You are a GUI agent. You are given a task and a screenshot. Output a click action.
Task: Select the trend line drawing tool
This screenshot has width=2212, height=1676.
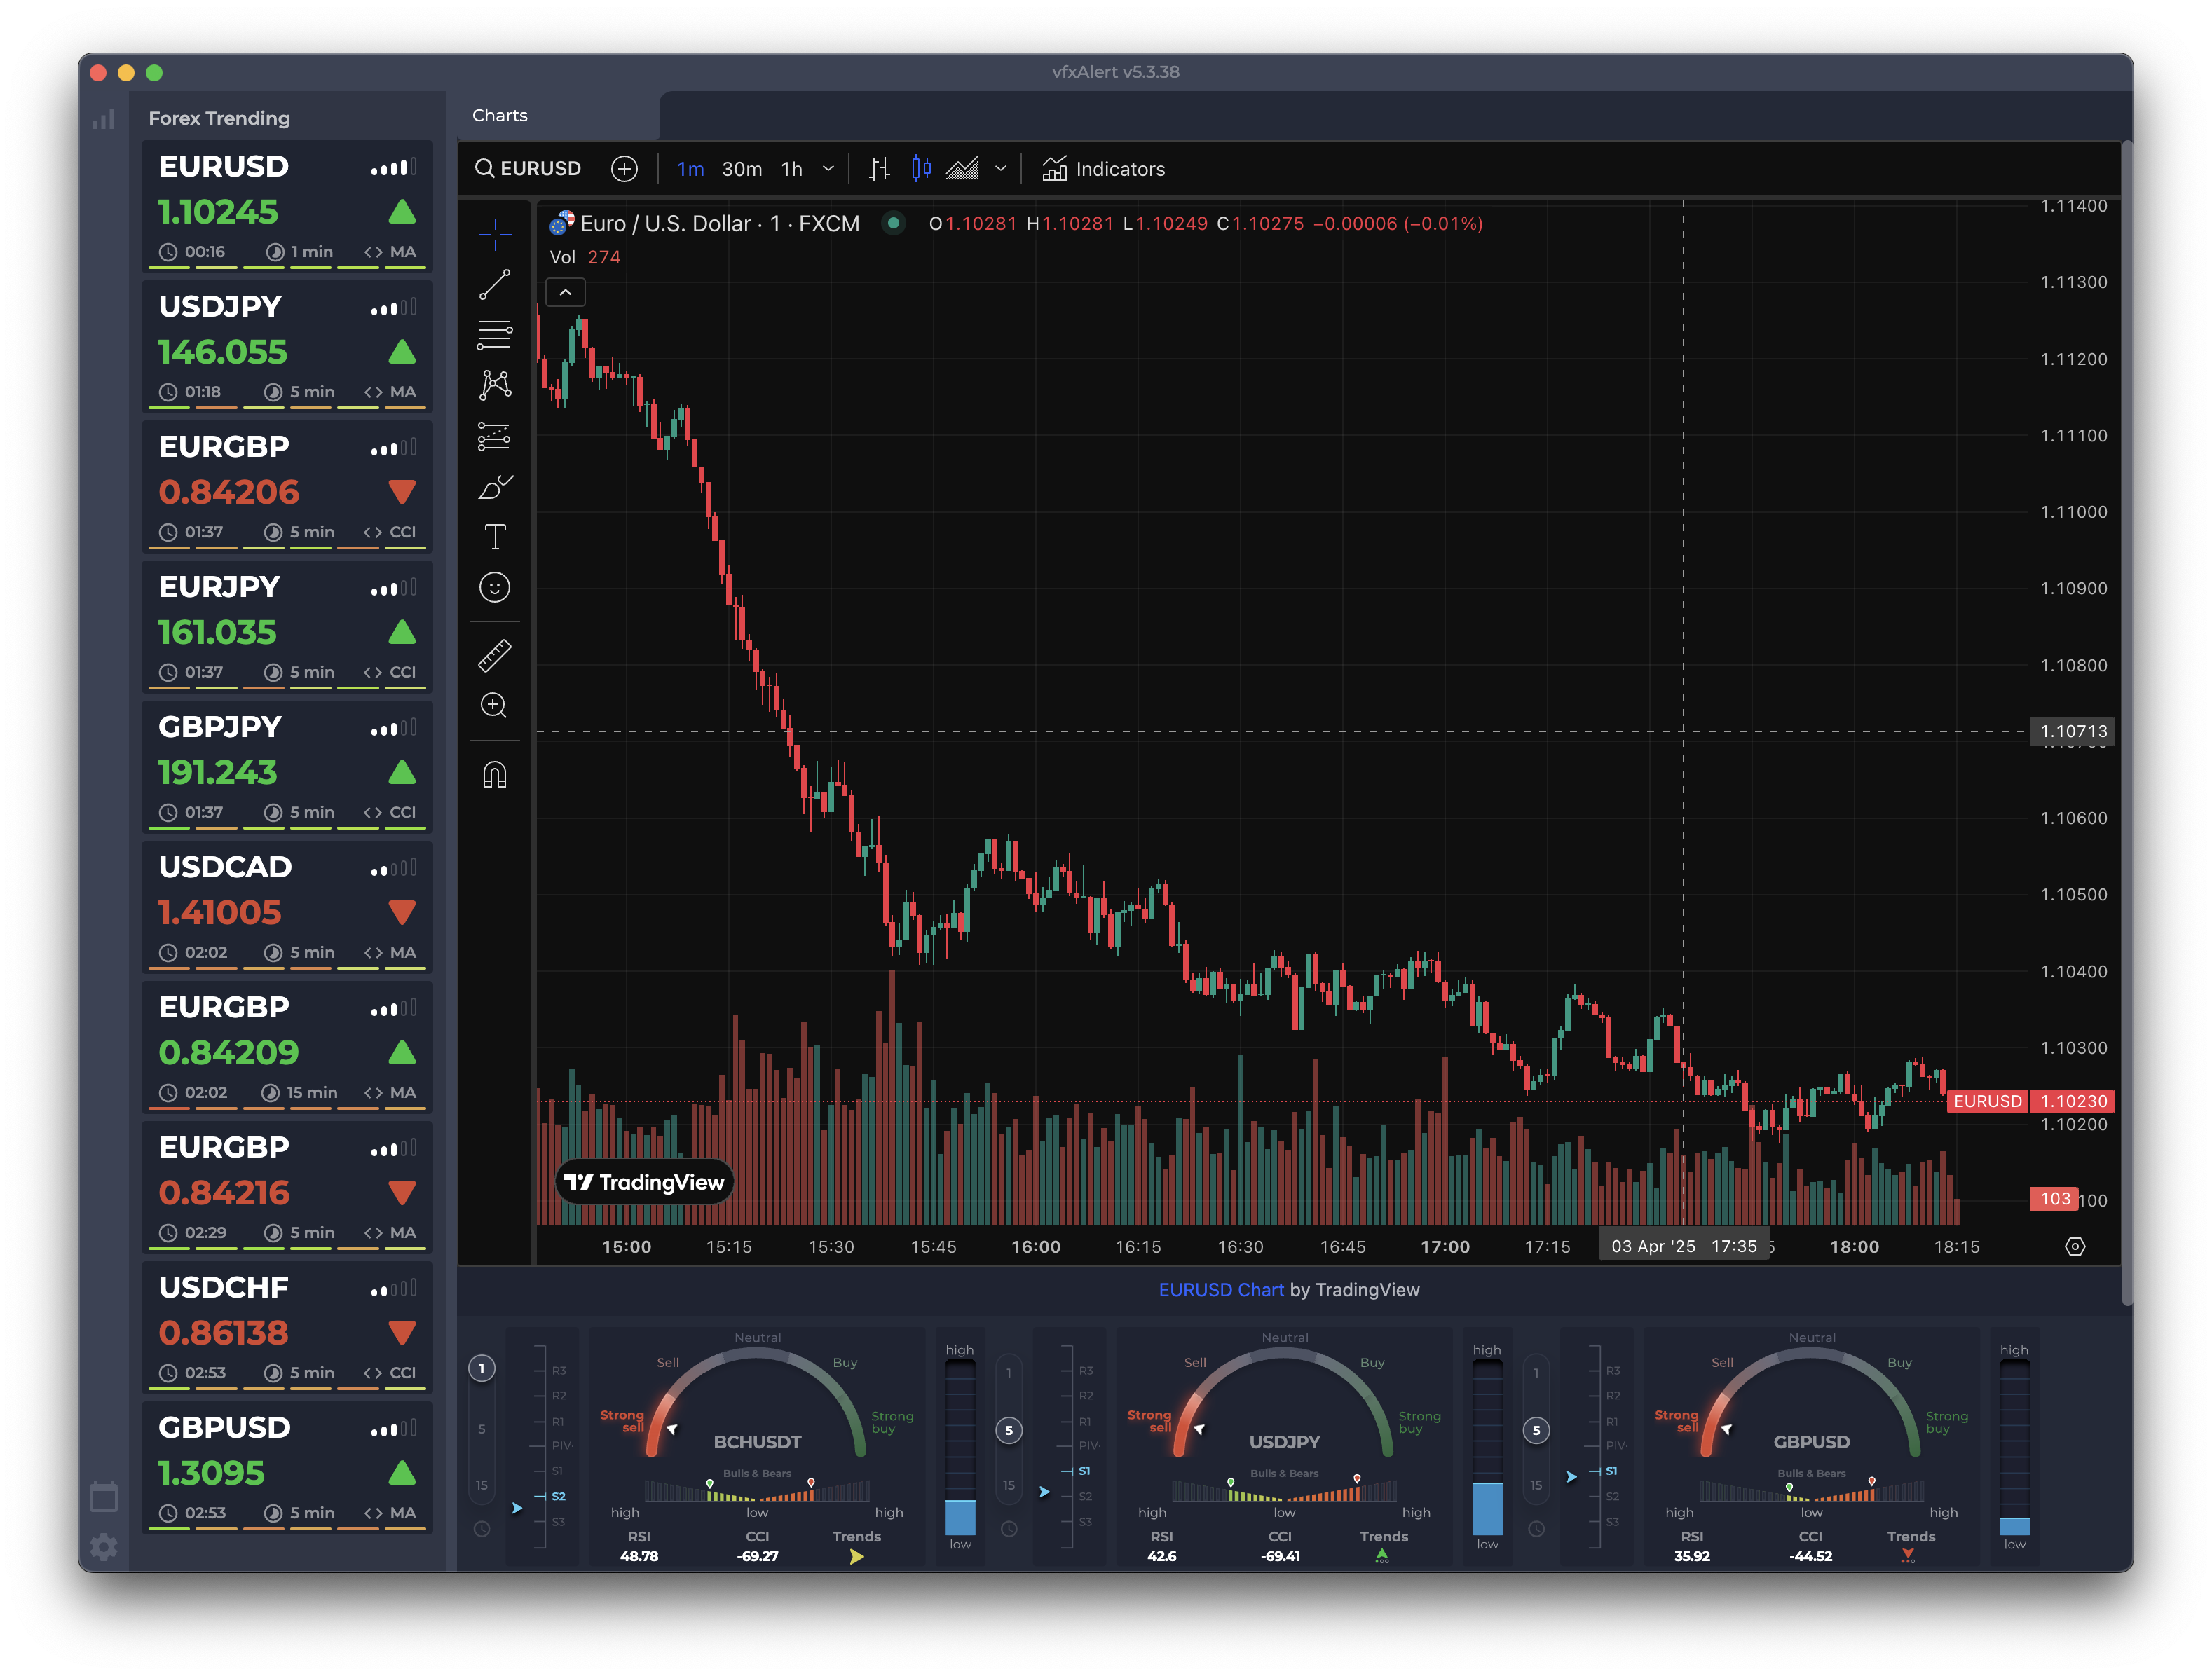click(x=494, y=285)
